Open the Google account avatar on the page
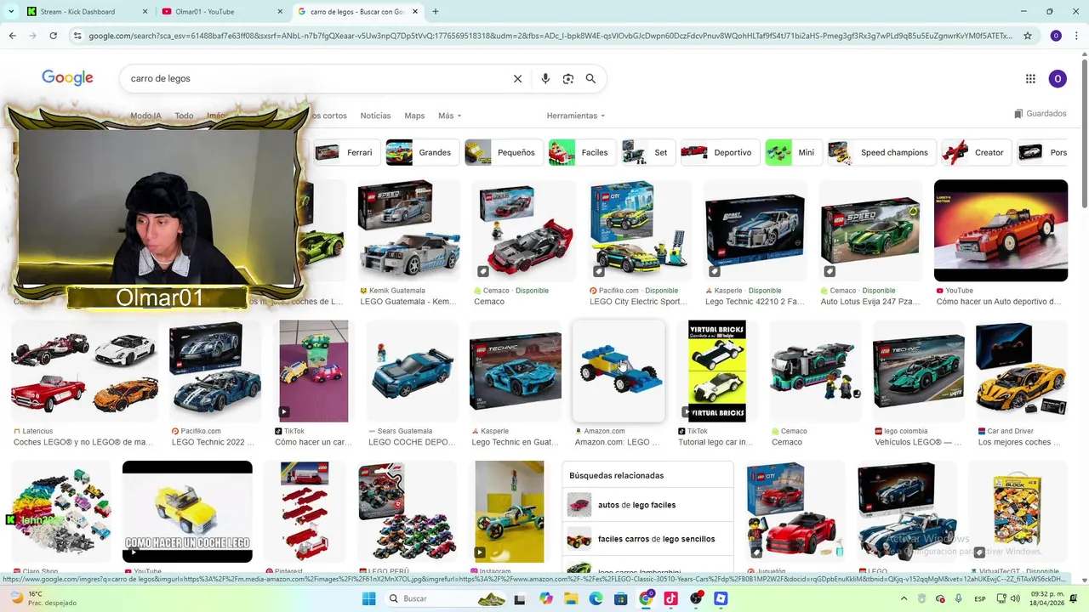The width and height of the screenshot is (1089, 612). coord(1058,78)
